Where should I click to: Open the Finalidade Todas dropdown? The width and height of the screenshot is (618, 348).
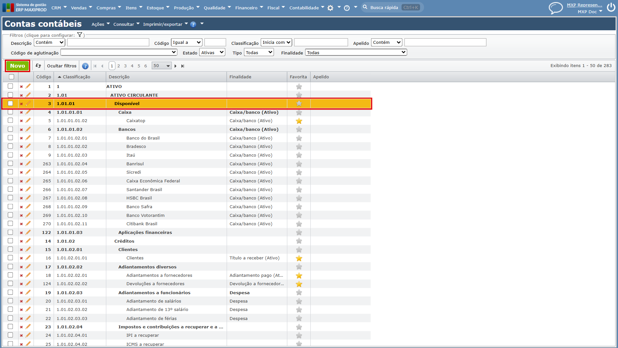[x=356, y=53]
